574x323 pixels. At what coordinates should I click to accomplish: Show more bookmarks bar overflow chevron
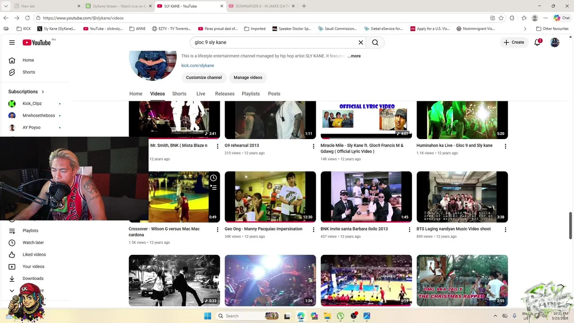point(525,29)
